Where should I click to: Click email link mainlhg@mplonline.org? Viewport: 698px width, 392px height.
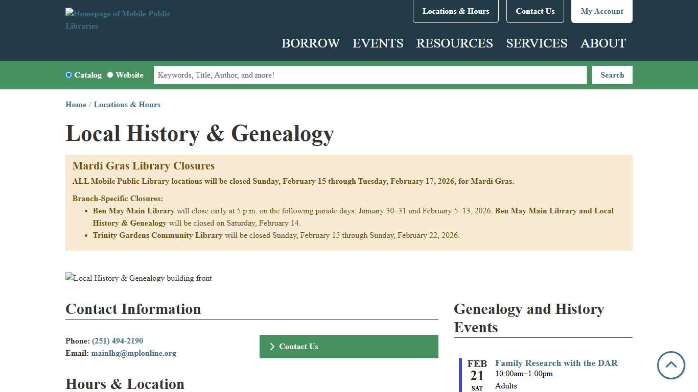click(x=133, y=353)
